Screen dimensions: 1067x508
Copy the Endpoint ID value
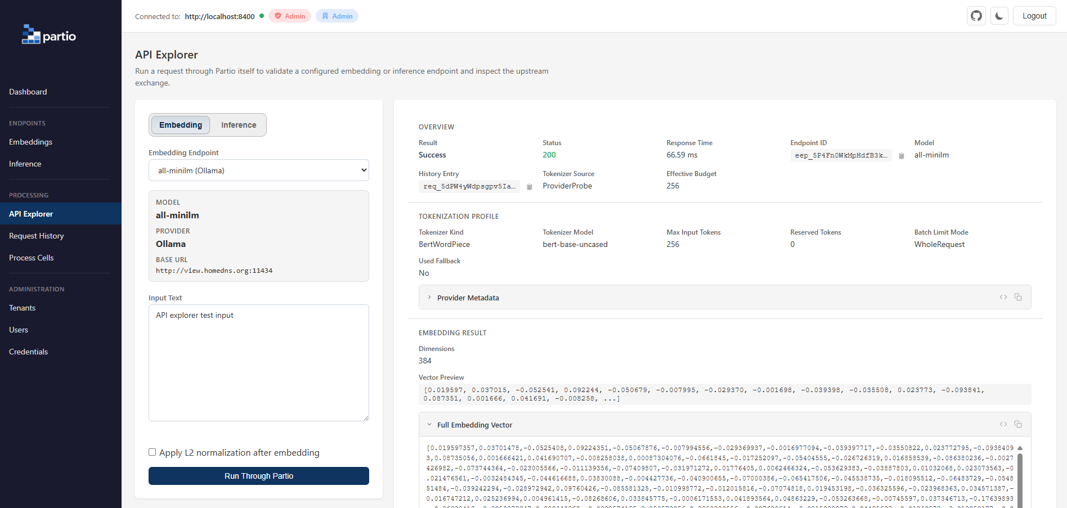[902, 156]
